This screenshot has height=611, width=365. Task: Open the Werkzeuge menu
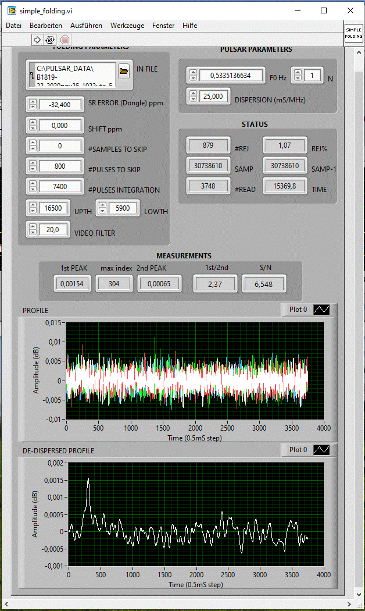coord(127,26)
